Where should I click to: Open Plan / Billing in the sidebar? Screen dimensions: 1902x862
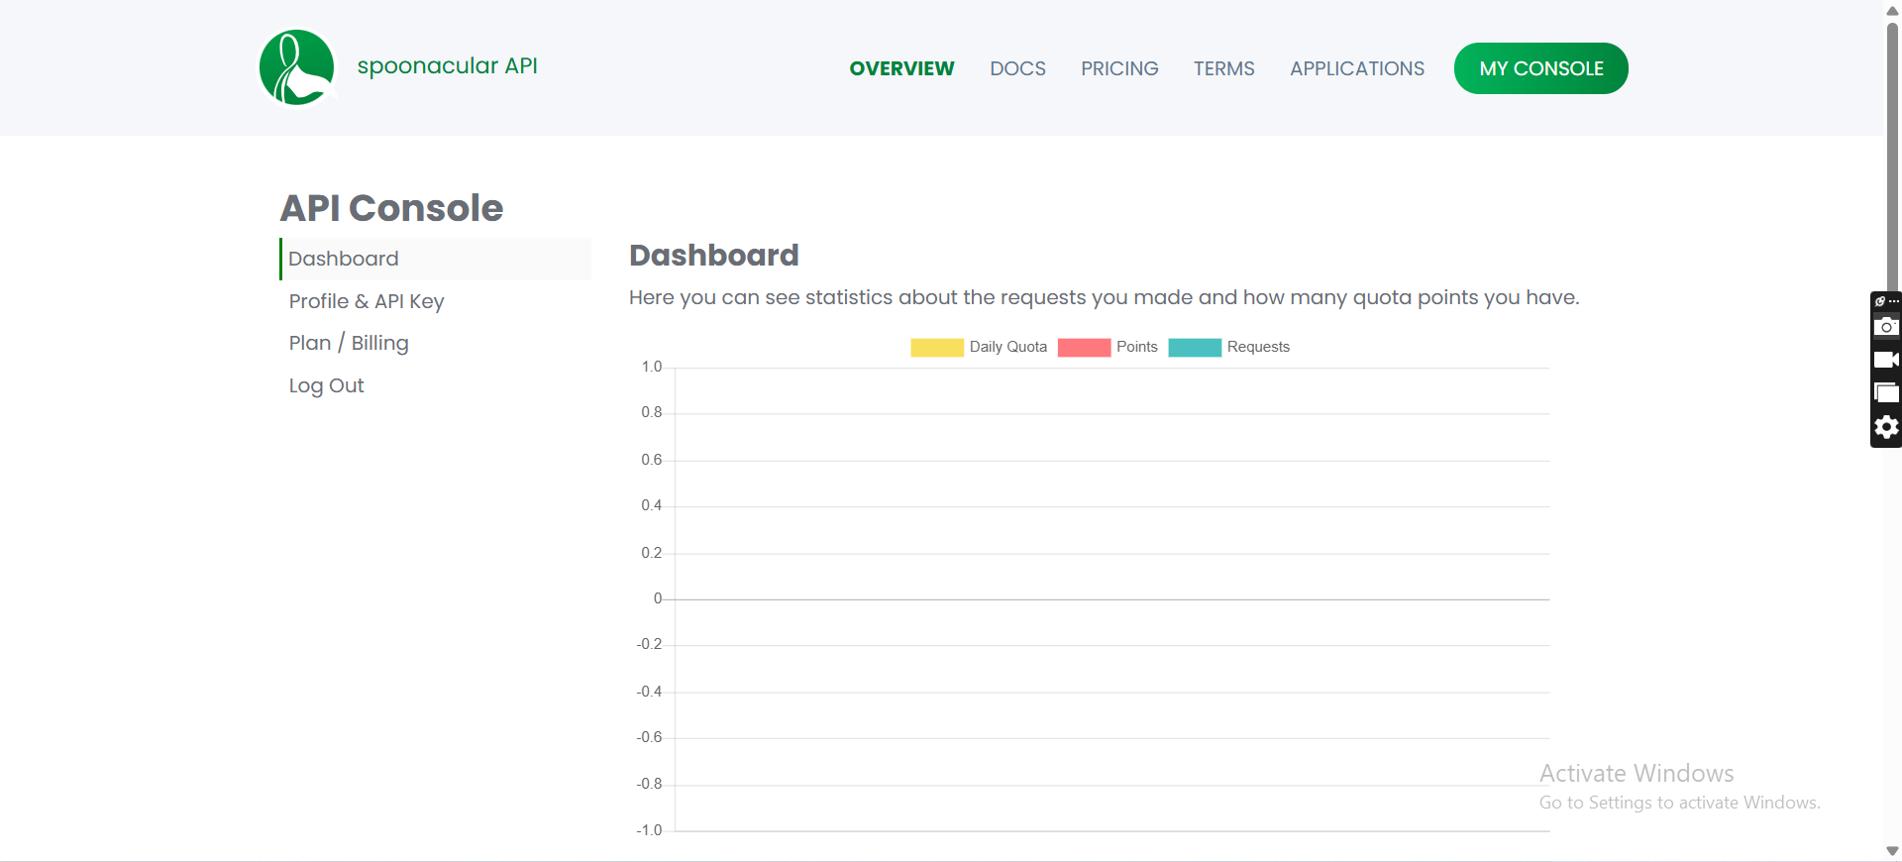point(349,343)
